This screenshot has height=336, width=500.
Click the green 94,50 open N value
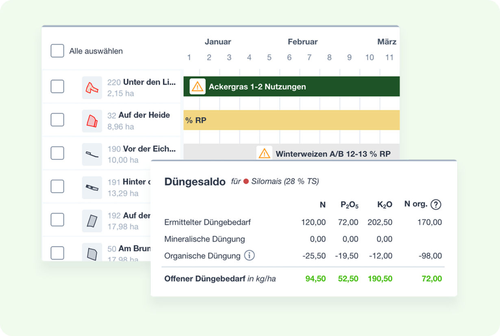pos(315,279)
